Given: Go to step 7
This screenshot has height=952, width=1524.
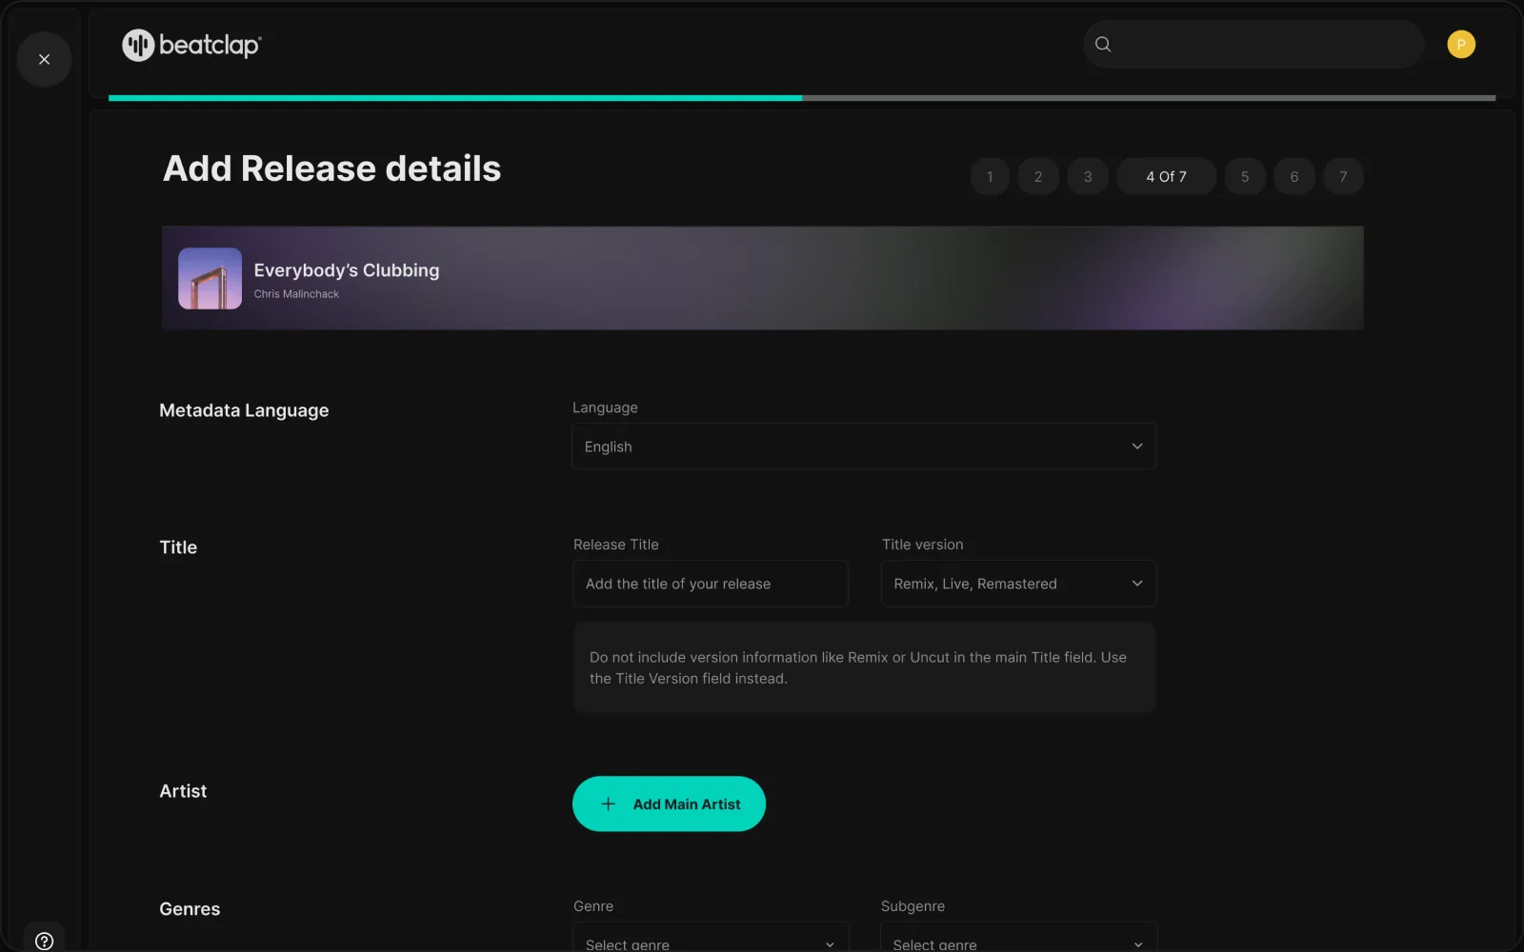Looking at the screenshot, I should pyautogui.click(x=1343, y=176).
